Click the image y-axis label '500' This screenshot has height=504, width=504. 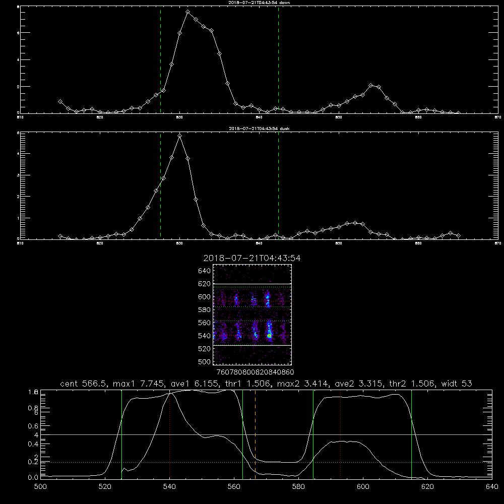click(204, 361)
